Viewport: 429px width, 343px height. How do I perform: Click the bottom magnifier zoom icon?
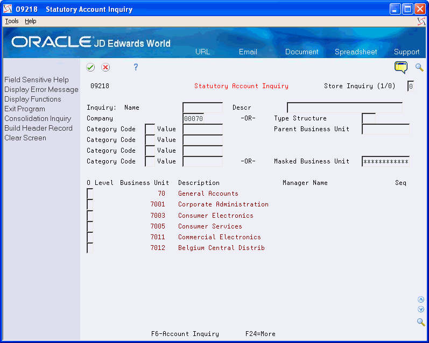point(421,322)
